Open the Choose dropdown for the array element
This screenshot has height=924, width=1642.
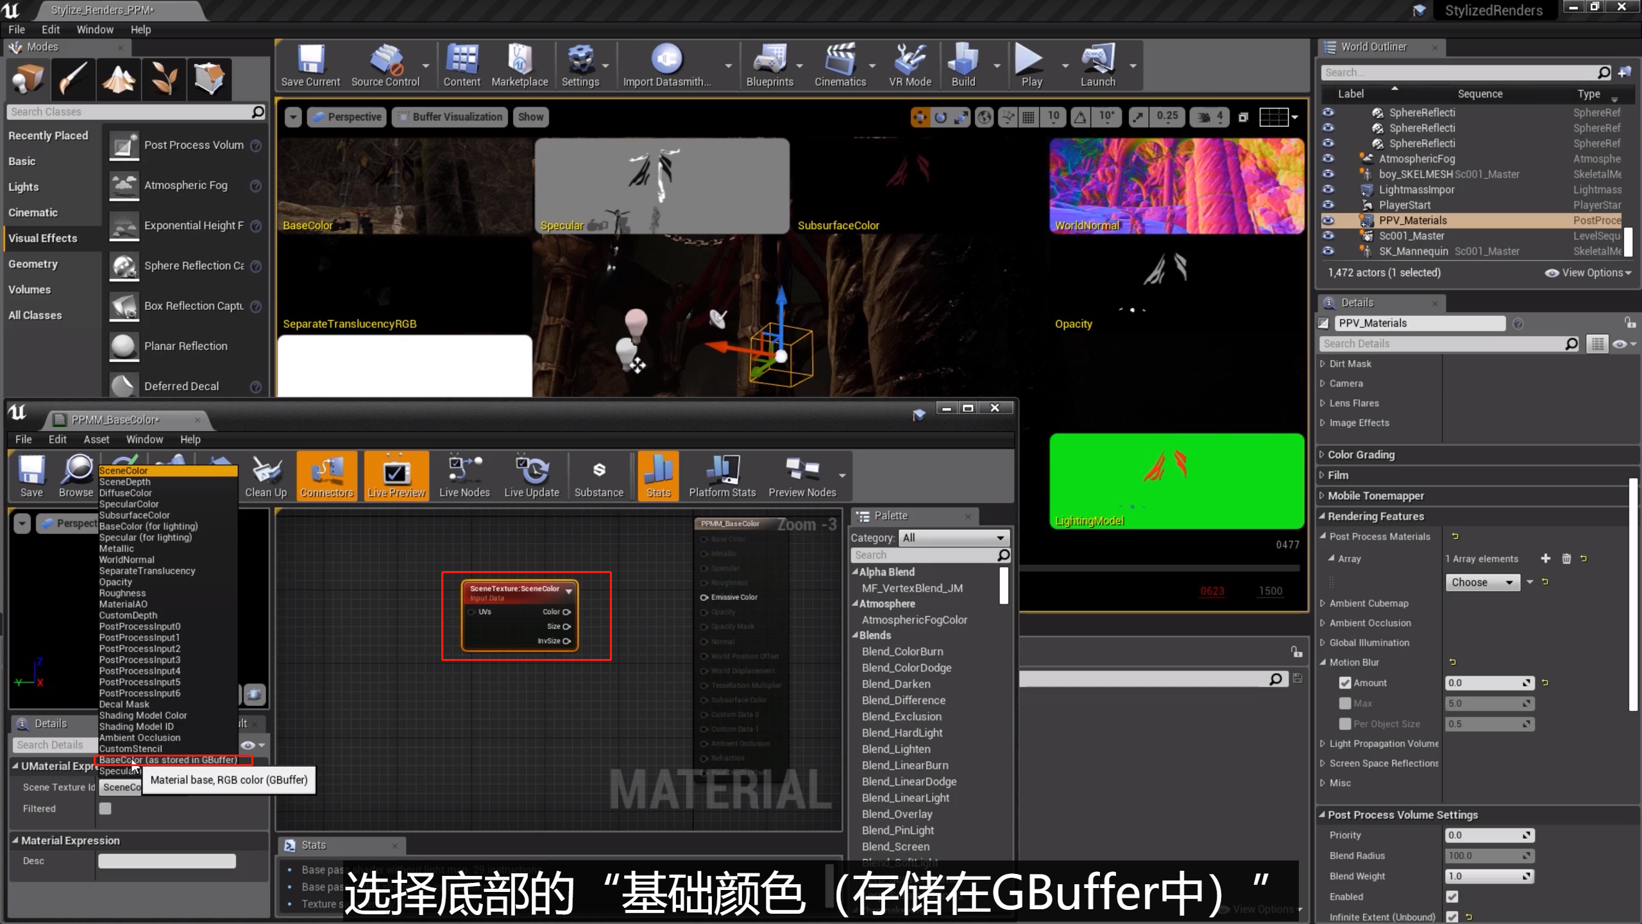pos(1482,582)
